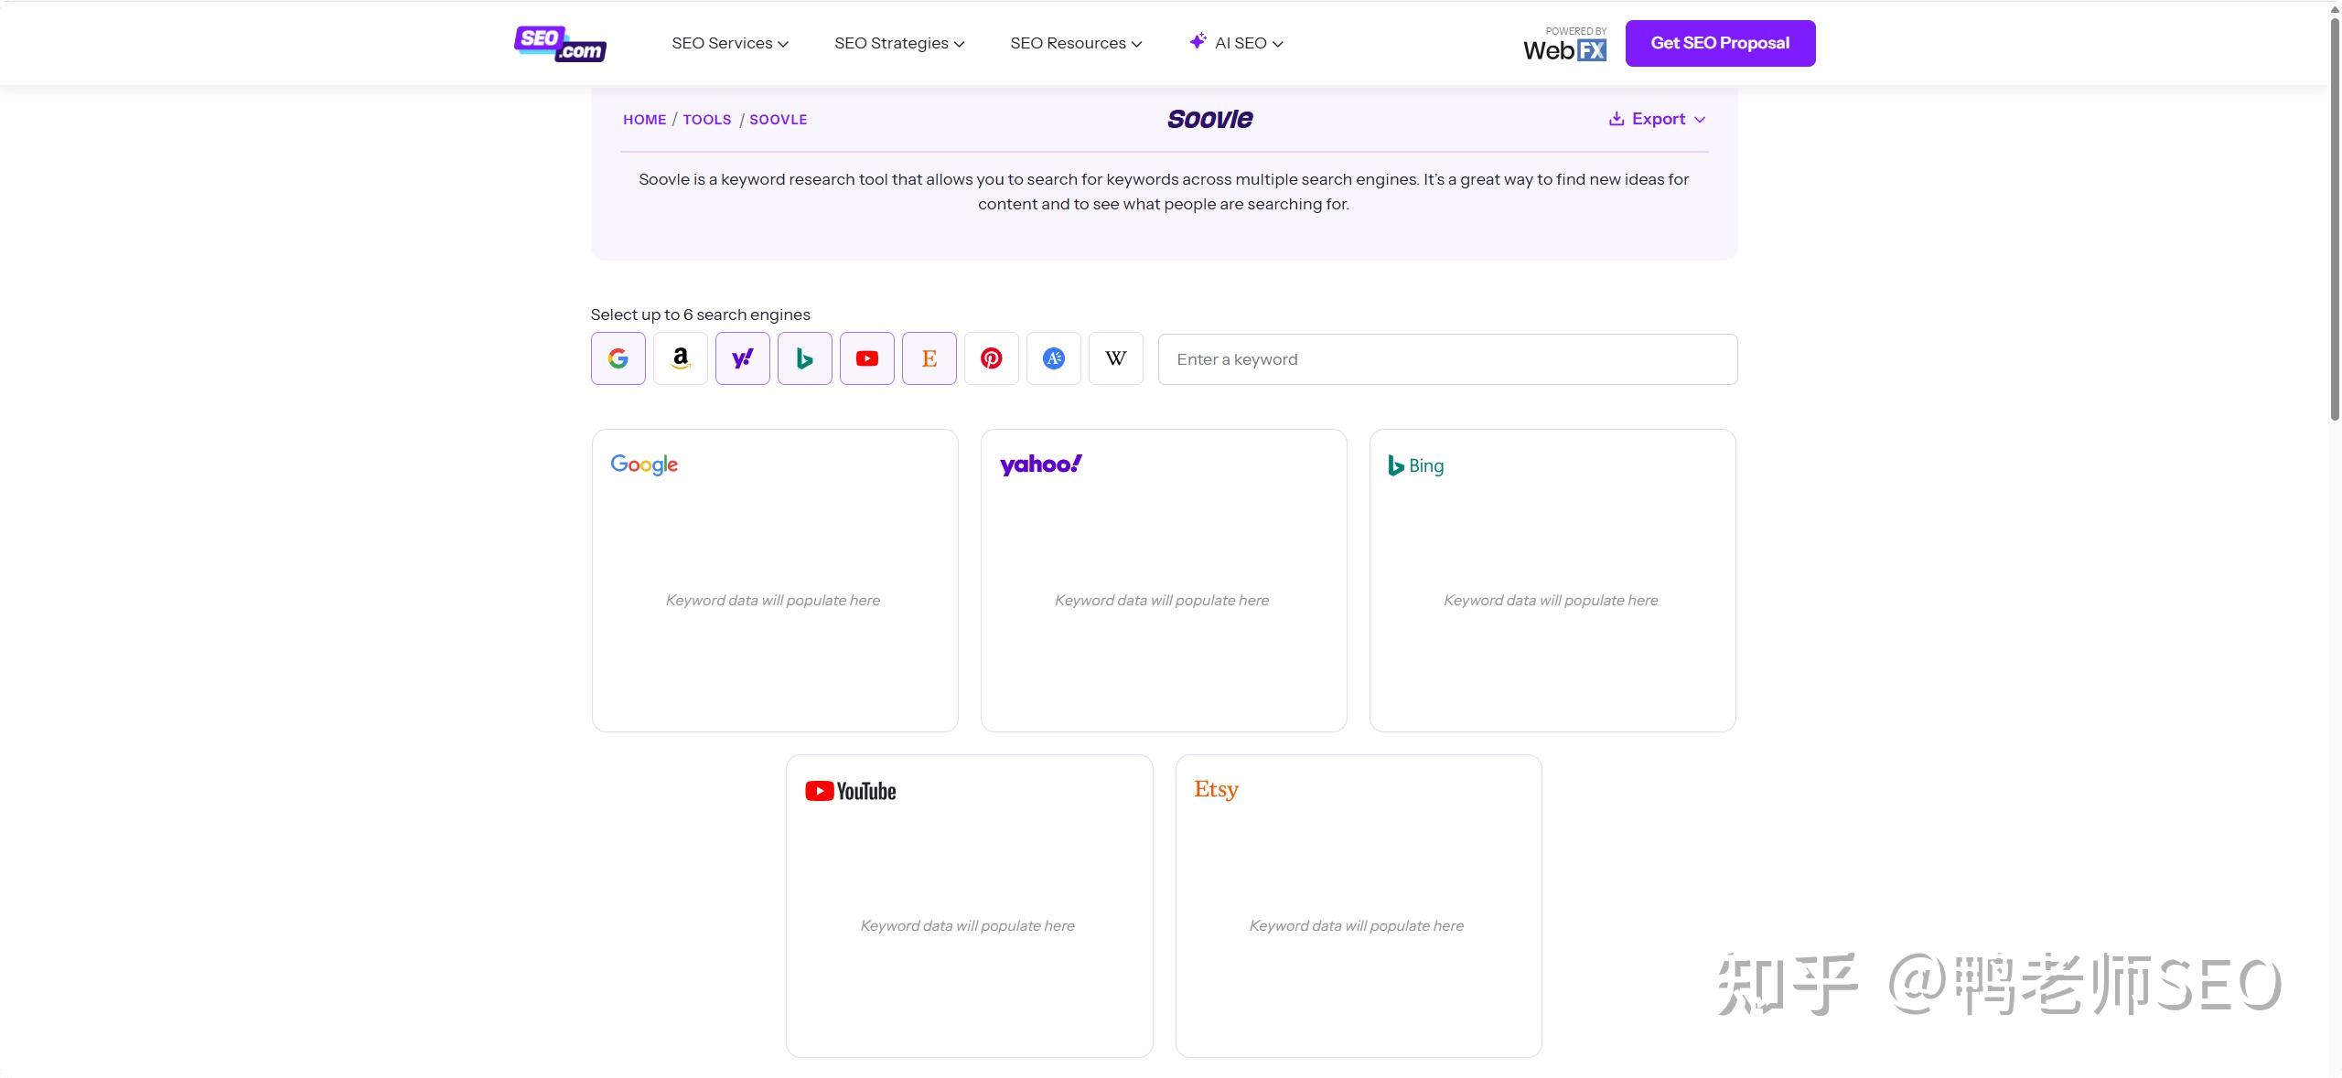Expand the SEO Services menu
The height and width of the screenshot is (1078, 2342).
729,43
